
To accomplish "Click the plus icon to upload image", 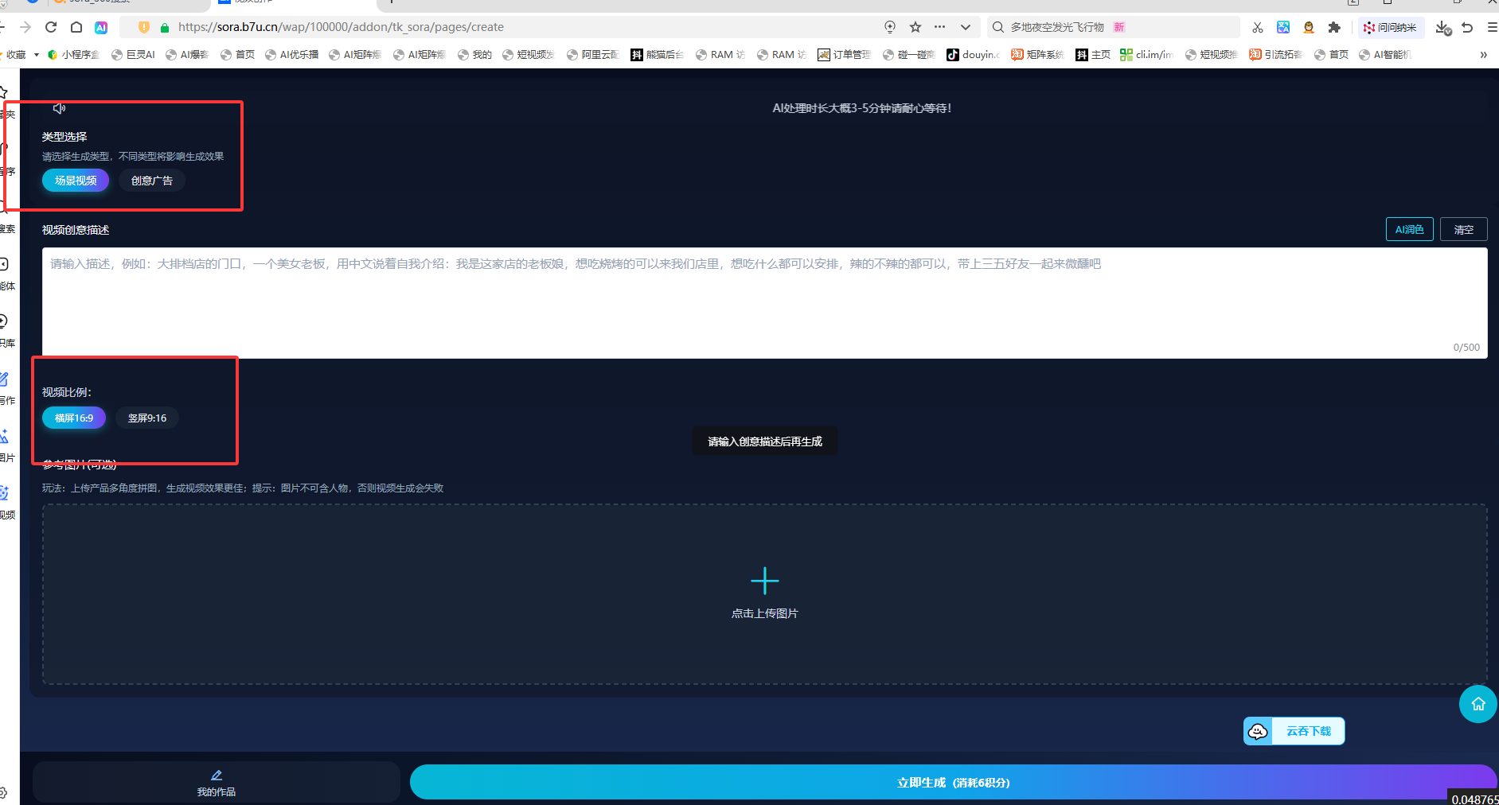I will tap(764, 581).
